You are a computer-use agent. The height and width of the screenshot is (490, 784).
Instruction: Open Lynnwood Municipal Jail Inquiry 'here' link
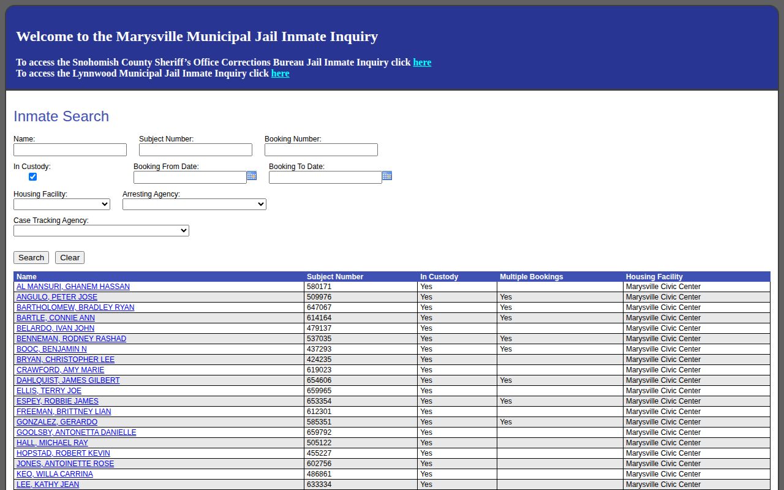click(x=280, y=73)
